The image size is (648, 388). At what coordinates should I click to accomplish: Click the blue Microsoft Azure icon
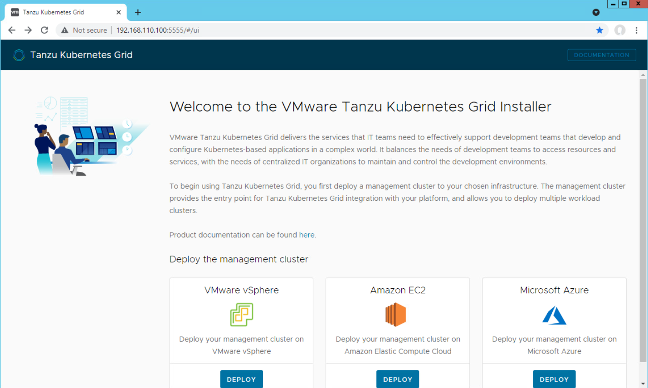pyautogui.click(x=554, y=315)
